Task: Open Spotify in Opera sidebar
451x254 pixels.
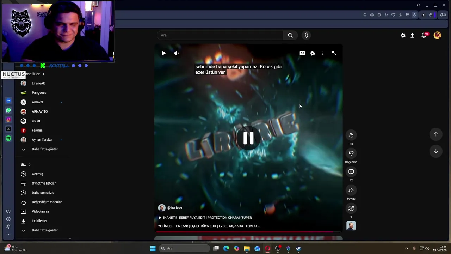Action: point(8,139)
